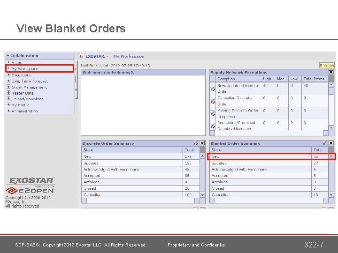This screenshot has height=253, width=338.
Task: Close the Blanket Order Summary panel
Action: coord(331,143)
